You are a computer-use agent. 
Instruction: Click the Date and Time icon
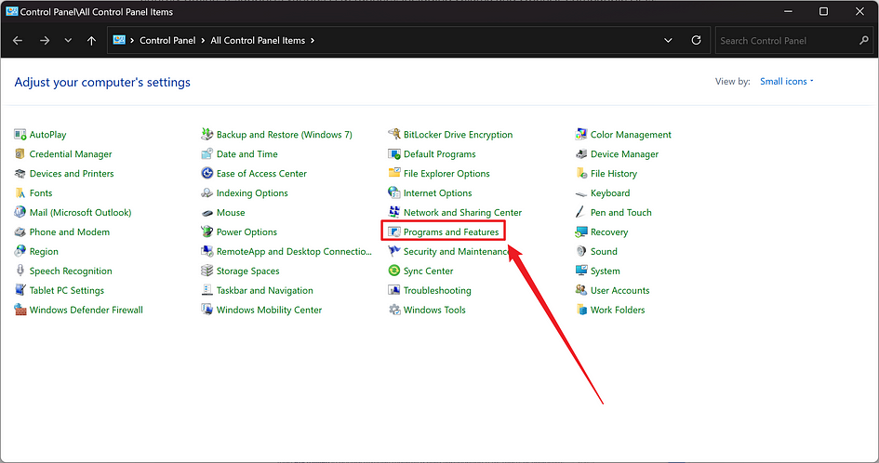pyautogui.click(x=206, y=154)
